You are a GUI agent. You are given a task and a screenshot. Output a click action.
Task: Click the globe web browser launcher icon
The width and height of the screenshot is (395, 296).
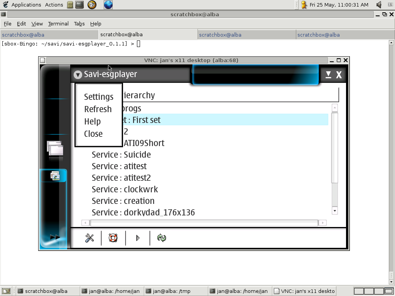[x=108, y=5]
